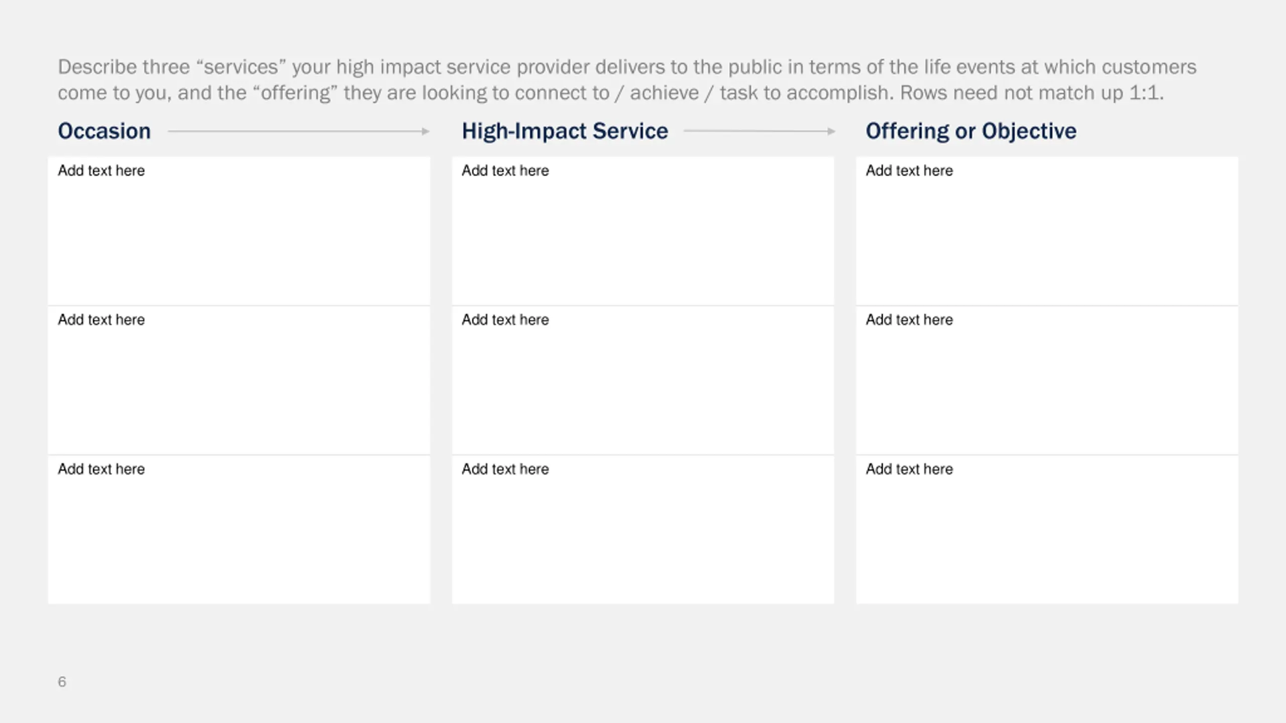
Task: Select the first row cell under Offering or Objective
Action: pos(1047,231)
